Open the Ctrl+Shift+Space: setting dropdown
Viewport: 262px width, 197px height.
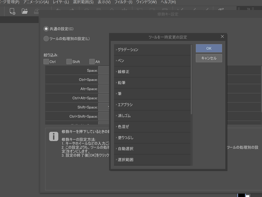coord(104,117)
